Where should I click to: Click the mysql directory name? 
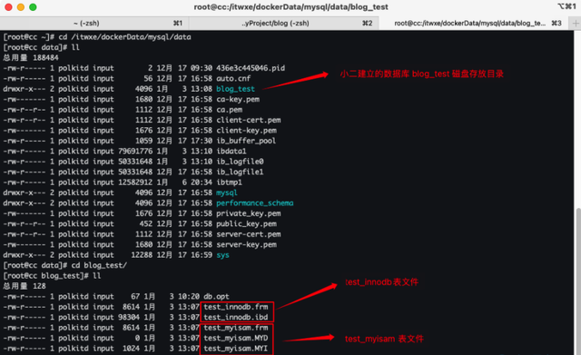[227, 192]
